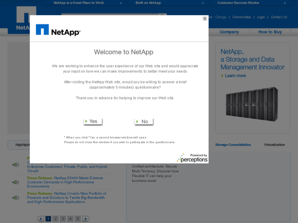
Task: Open the NetApp E5400 press release link
Action: [x=65, y=182]
